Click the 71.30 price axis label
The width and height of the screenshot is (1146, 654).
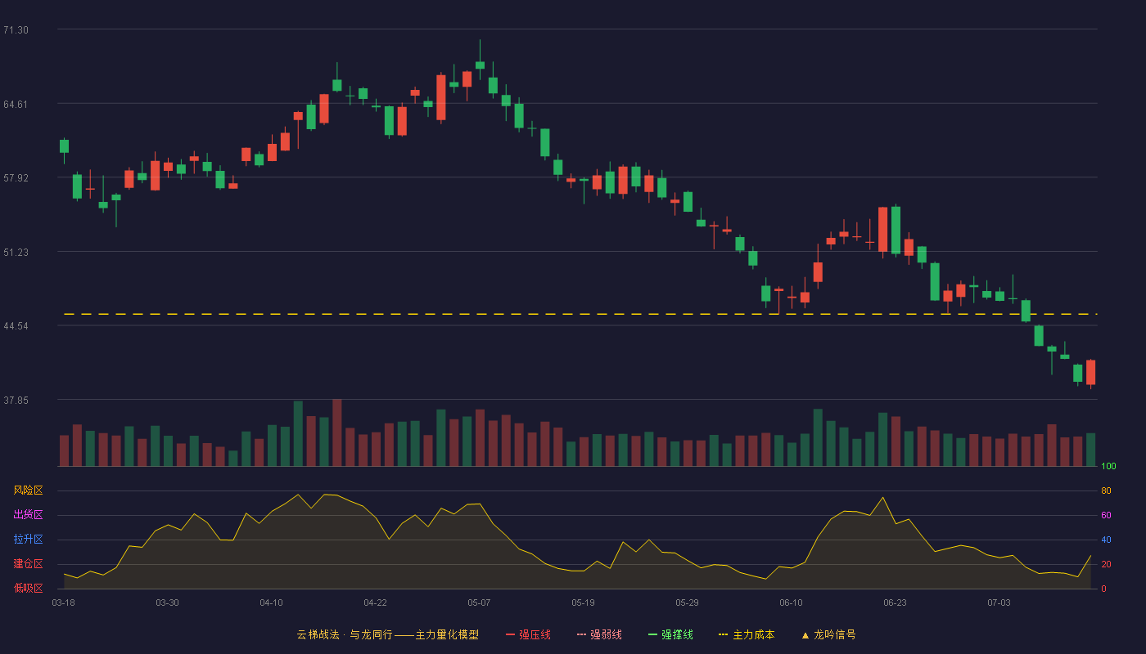[x=16, y=30]
